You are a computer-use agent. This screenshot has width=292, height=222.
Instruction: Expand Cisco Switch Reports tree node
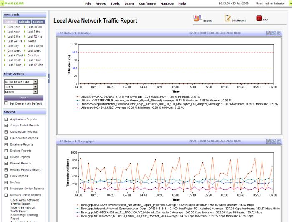[x=6, y=138]
